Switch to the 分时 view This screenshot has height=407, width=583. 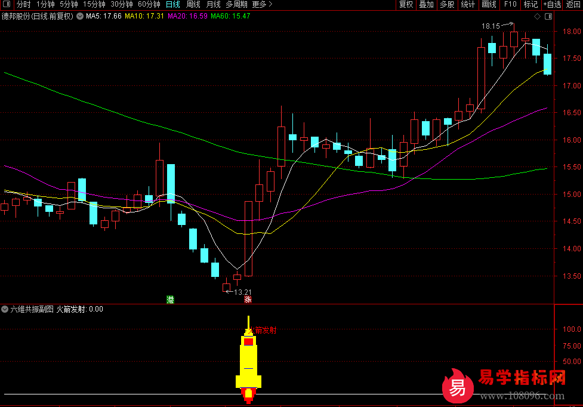point(23,4)
